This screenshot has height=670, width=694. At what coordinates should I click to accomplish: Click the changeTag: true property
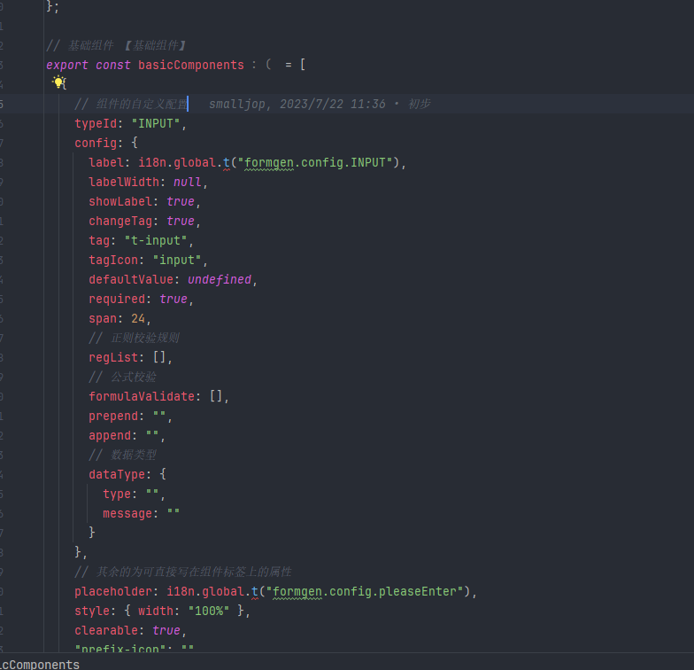(145, 221)
